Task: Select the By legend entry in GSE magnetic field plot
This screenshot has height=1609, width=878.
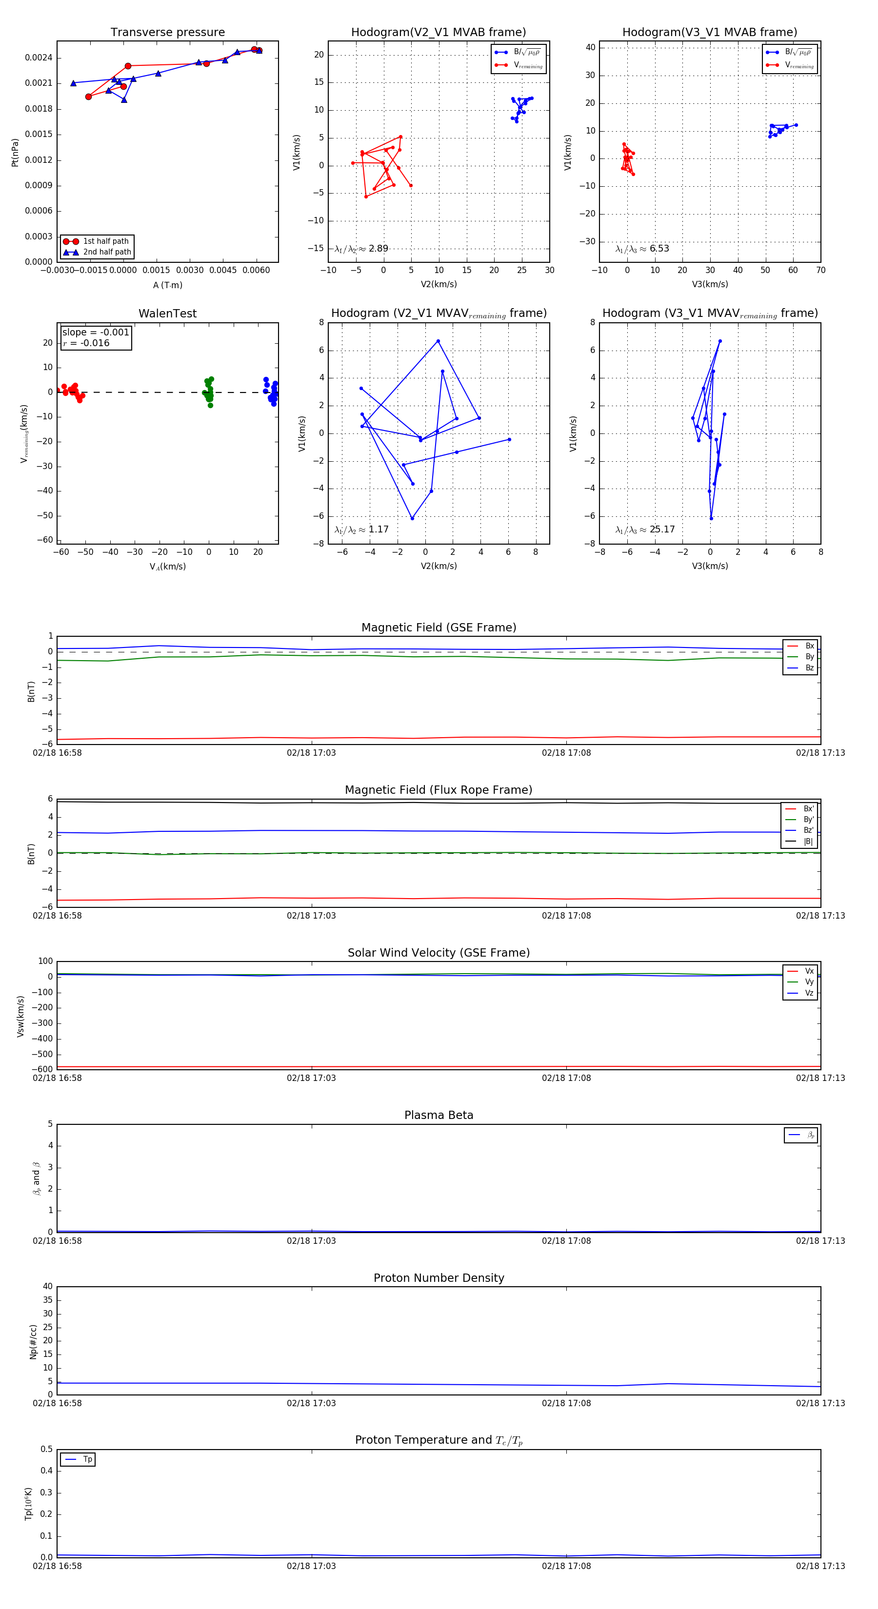Action: click(800, 656)
